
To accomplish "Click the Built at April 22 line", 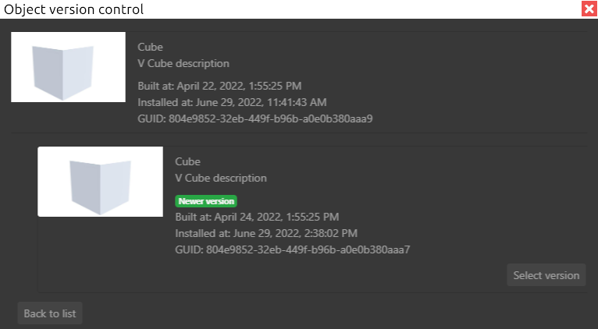I will (219, 85).
